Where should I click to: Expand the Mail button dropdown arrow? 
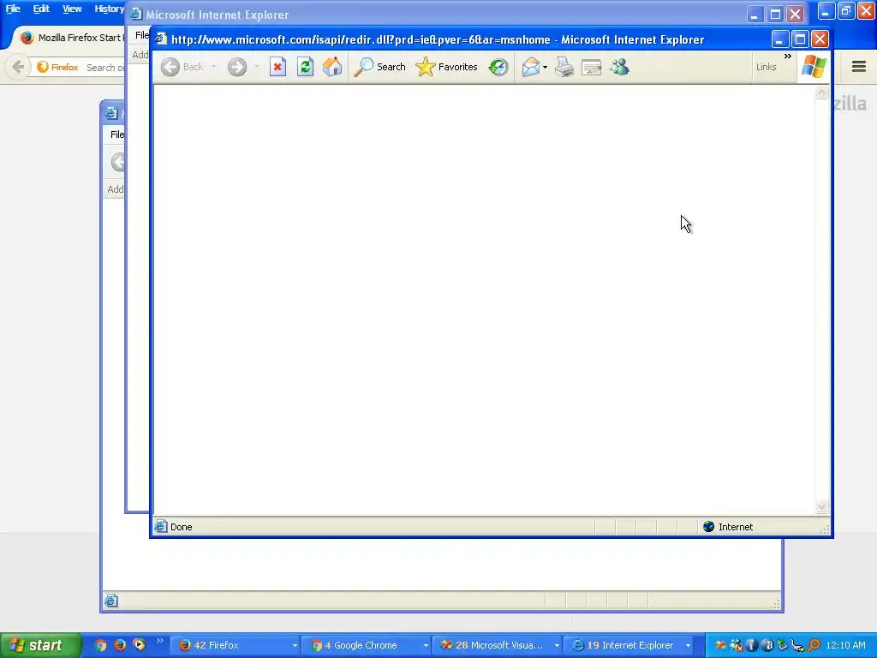[545, 67]
